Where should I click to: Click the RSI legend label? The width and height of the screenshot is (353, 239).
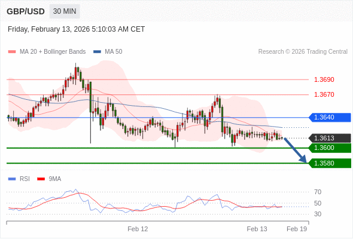coord(25,179)
